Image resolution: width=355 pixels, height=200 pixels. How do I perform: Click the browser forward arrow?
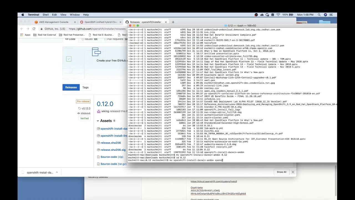click(x=28, y=29)
